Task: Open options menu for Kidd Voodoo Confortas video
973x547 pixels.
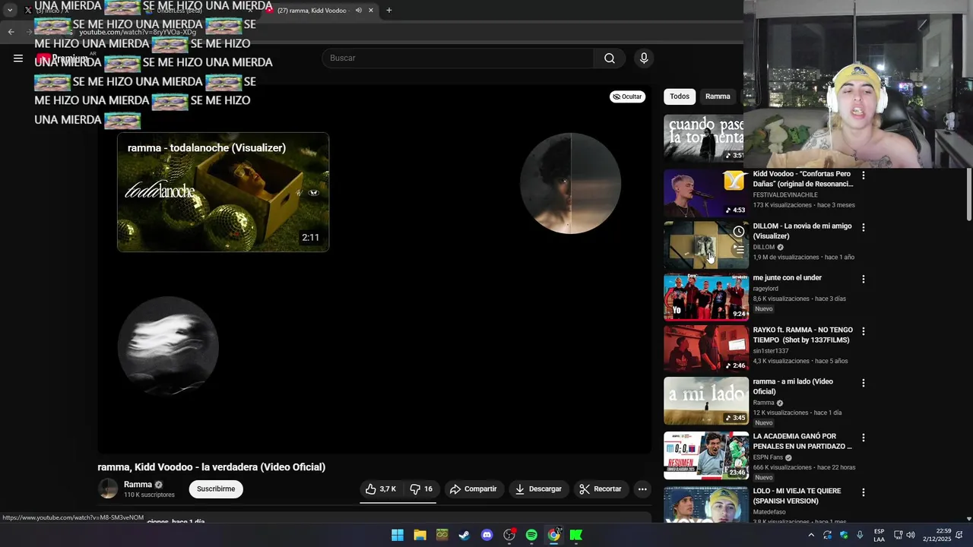Action: (863, 175)
